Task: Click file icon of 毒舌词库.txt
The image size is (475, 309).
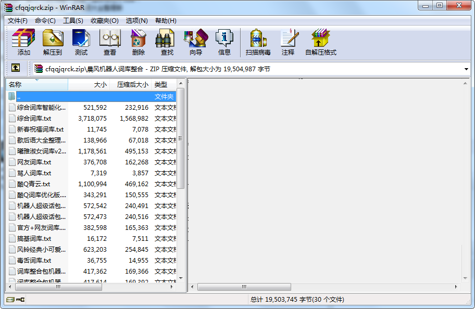Action: coord(12,260)
